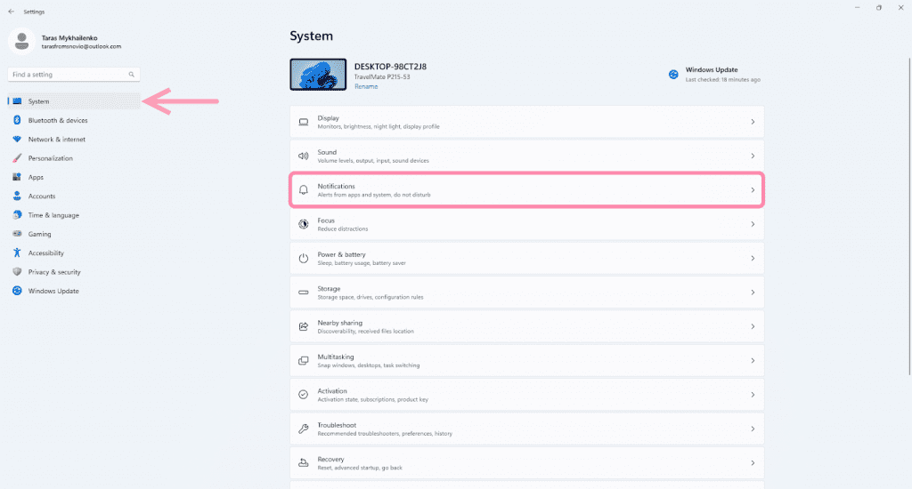Click the Accessibility person icon
The image size is (912, 489).
coord(17,253)
